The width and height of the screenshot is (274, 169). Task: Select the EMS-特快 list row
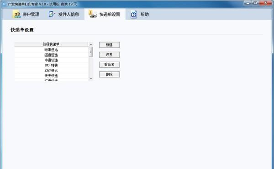coord(51,65)
